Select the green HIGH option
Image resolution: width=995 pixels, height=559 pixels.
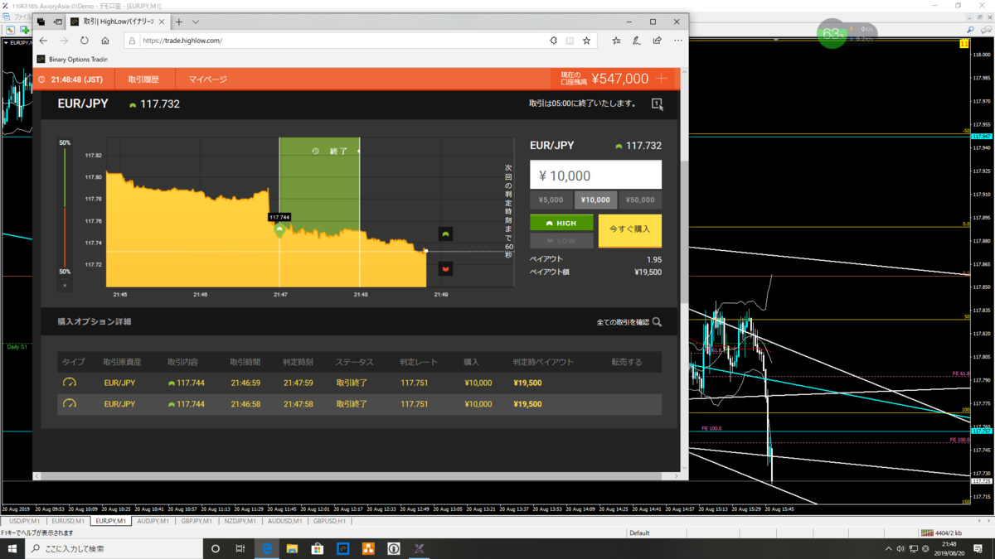pos(561,223)
